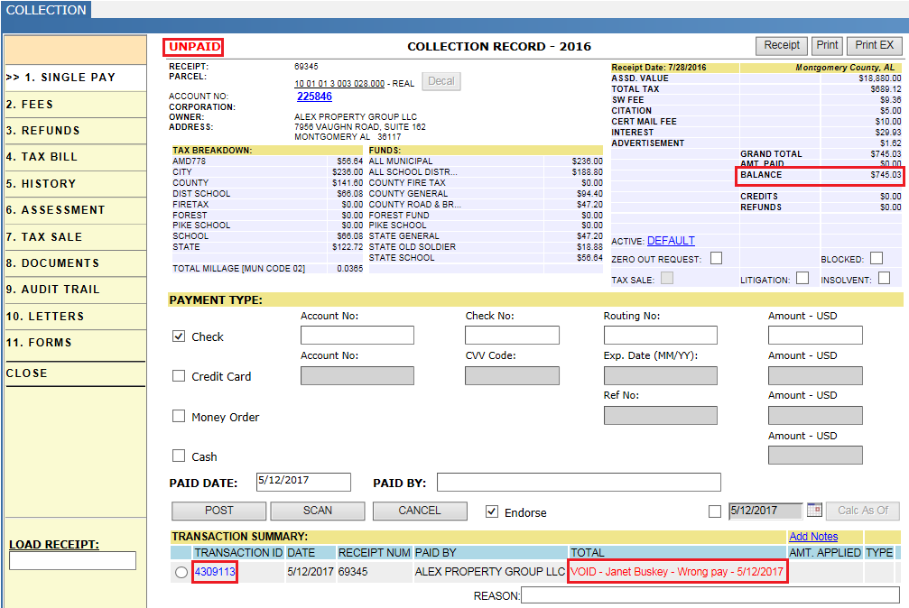Tick the Insolvent checkbox
Image resolution: width=909 pixels, height=608 pixels.
point(884,278)
